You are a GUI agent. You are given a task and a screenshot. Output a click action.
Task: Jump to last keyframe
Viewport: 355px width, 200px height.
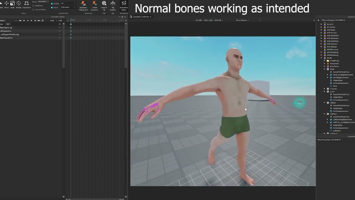point(39,21)
